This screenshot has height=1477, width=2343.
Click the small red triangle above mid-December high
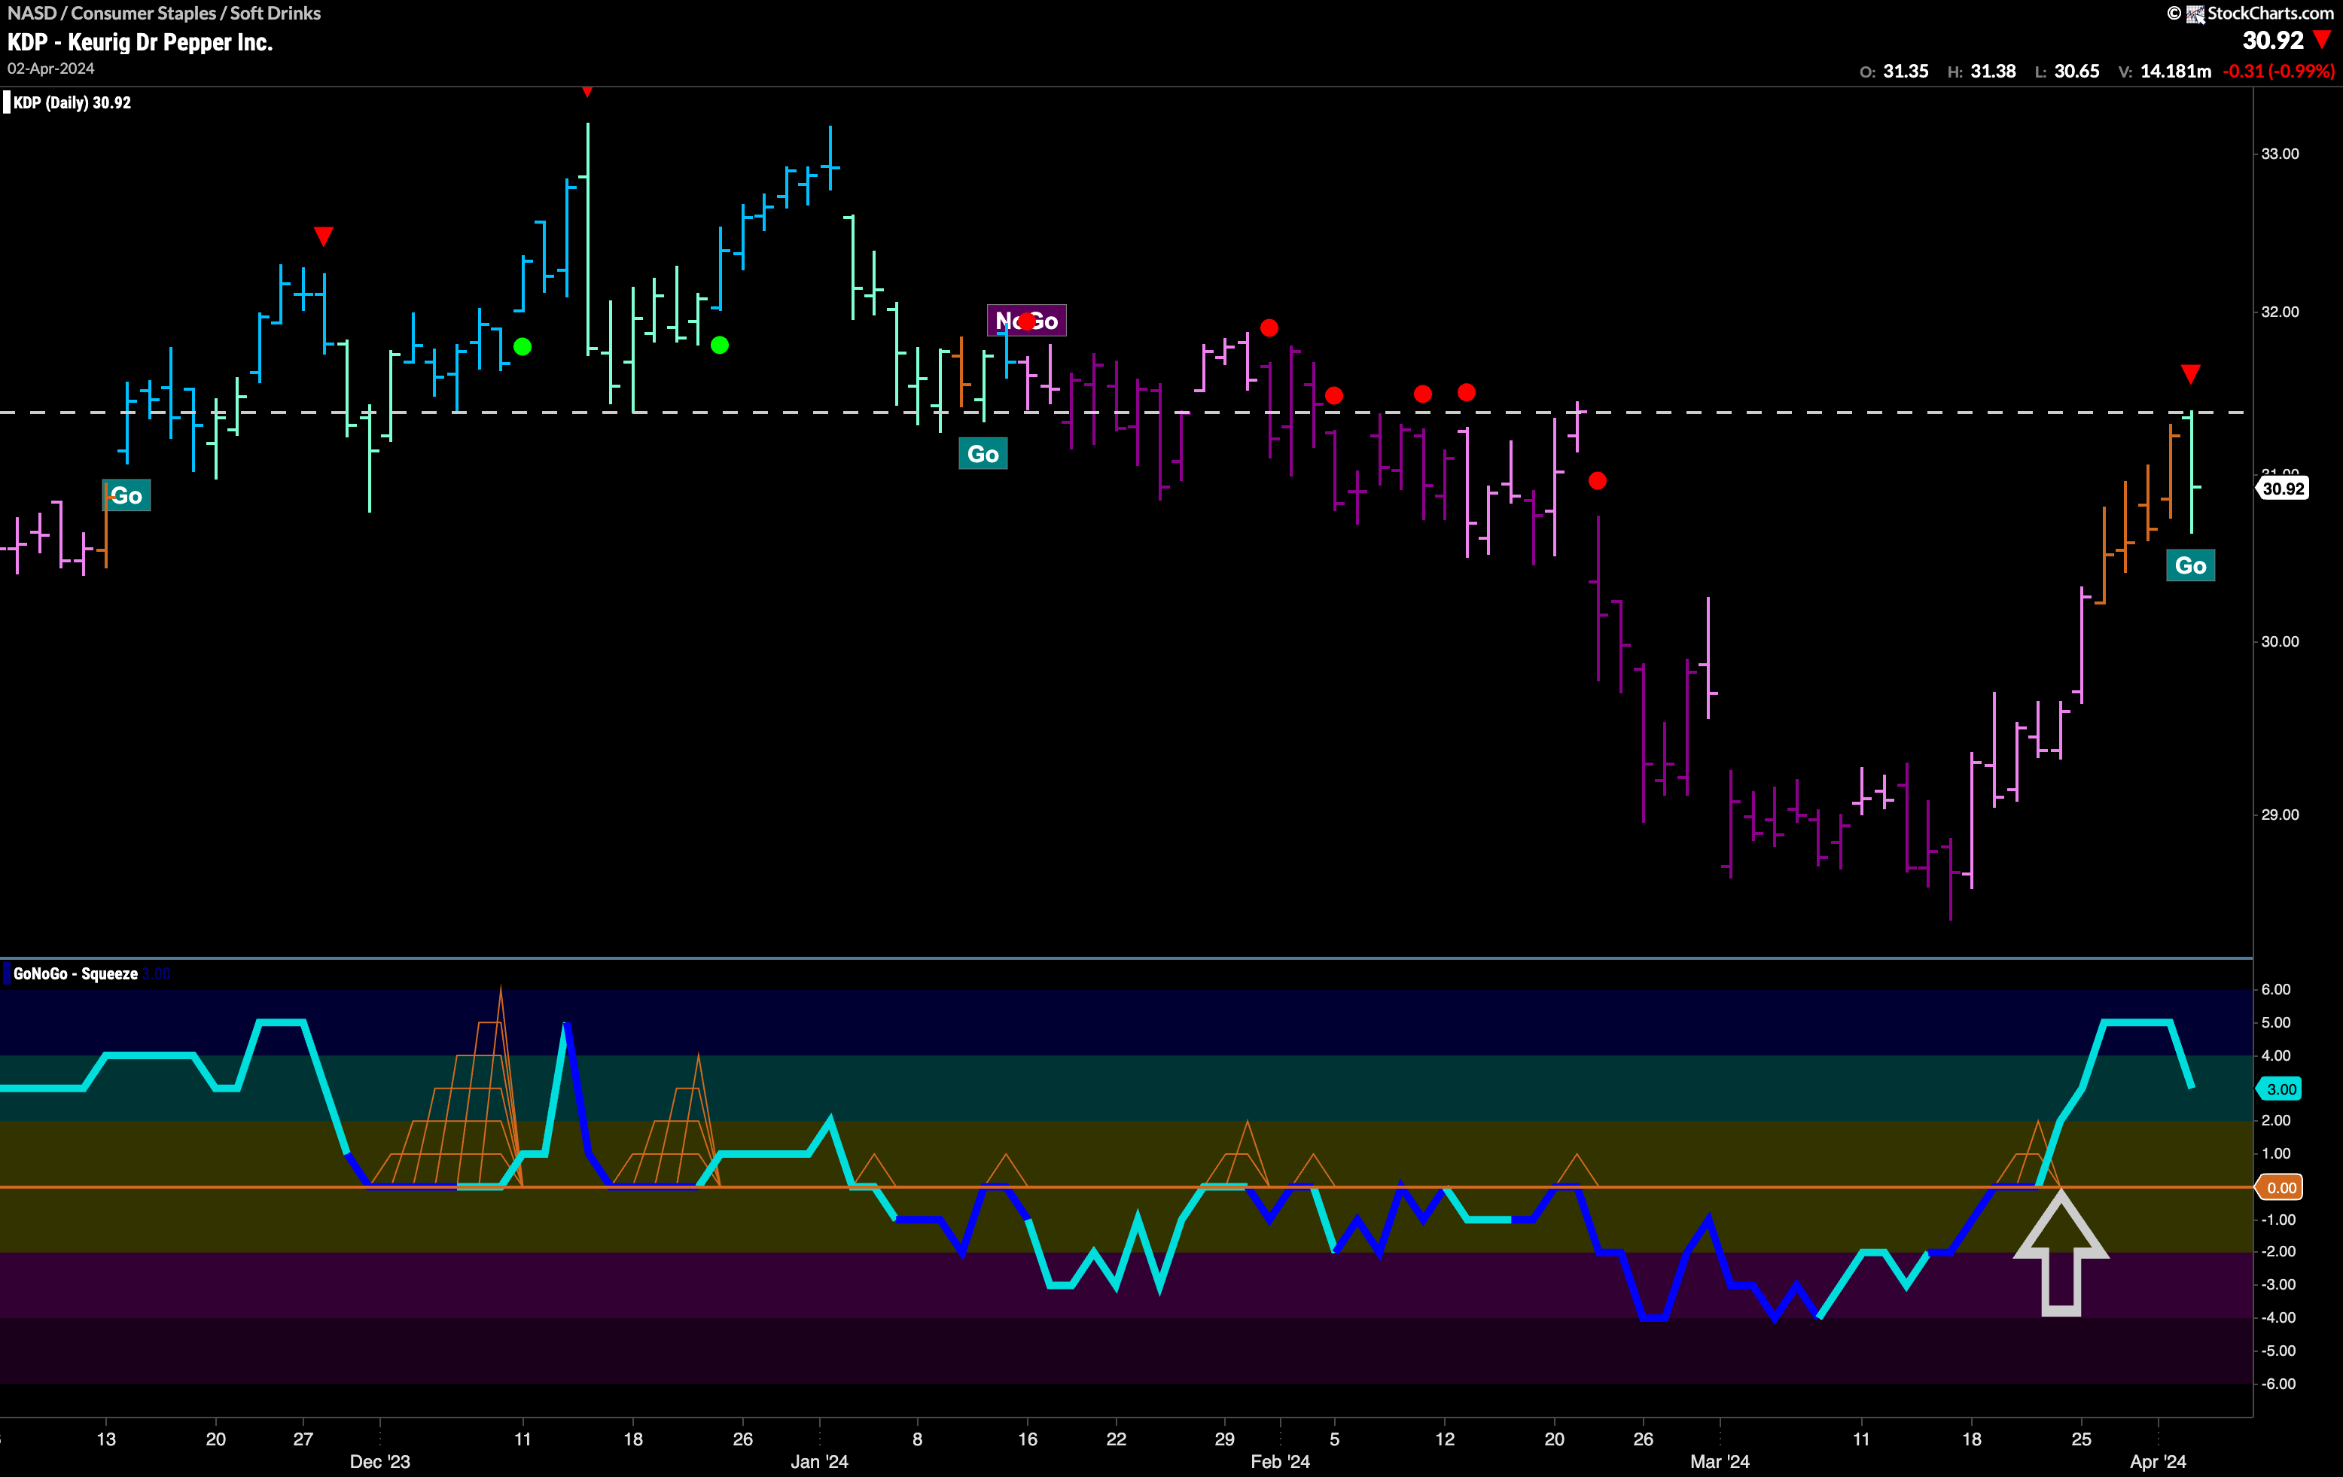[587, 91]
